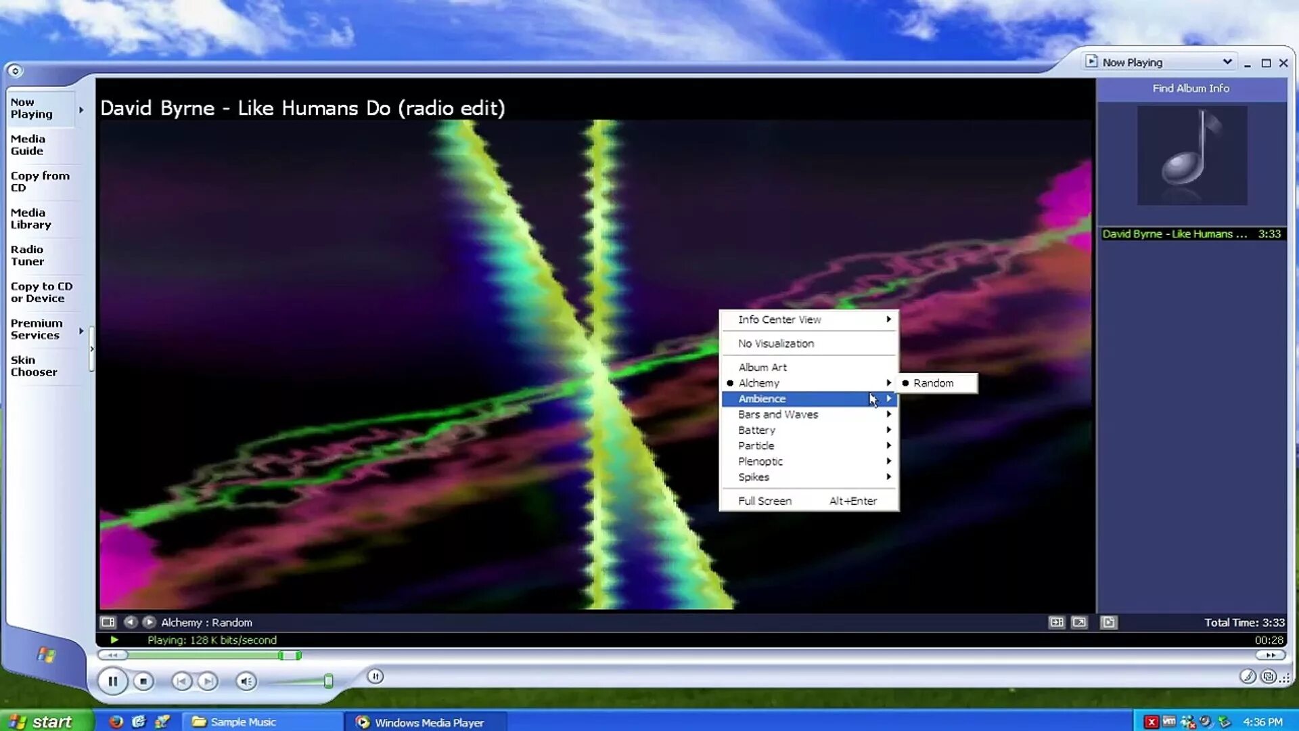Open the Ambience visualization submenu
Image resolution: width=1299 pixels, height=731 pixels.
point(807,398)
